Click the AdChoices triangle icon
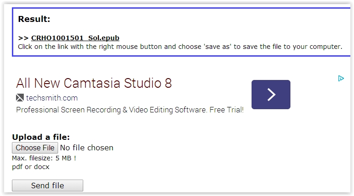The width and height of the screenshot is (354, 196). (341, 79)
